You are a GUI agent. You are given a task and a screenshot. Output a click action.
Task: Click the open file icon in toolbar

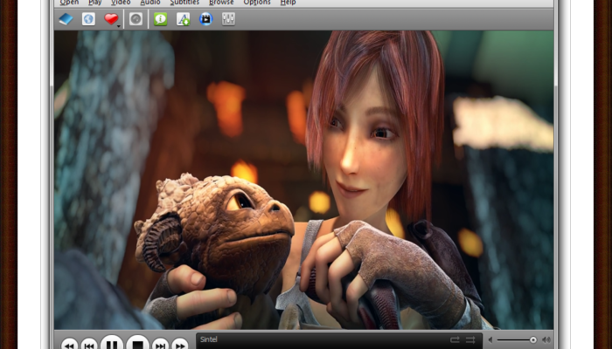[66, 18]
